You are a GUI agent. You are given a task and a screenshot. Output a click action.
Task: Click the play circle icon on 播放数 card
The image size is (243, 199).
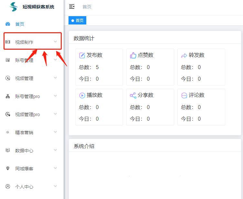point(82,95)
